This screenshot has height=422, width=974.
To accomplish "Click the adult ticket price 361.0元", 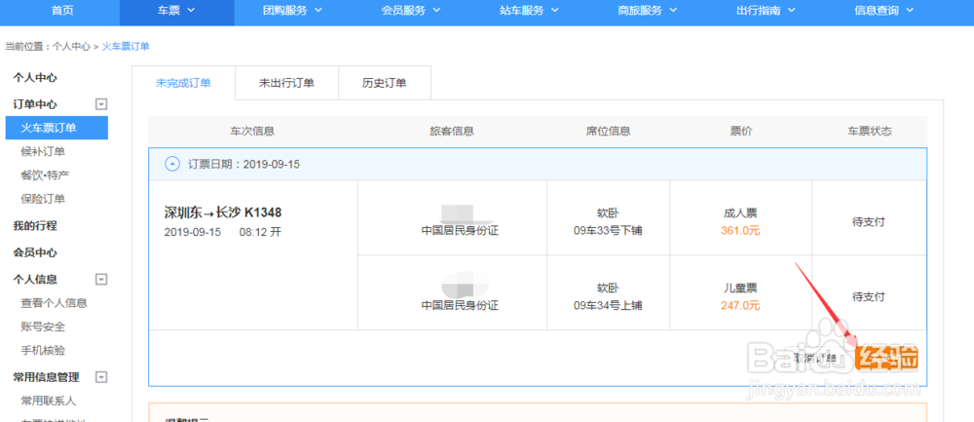I will tap(740, 231).
